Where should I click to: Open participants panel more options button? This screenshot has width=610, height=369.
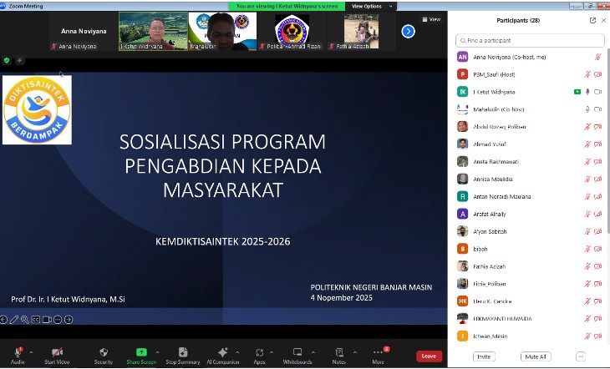[581, 356]
